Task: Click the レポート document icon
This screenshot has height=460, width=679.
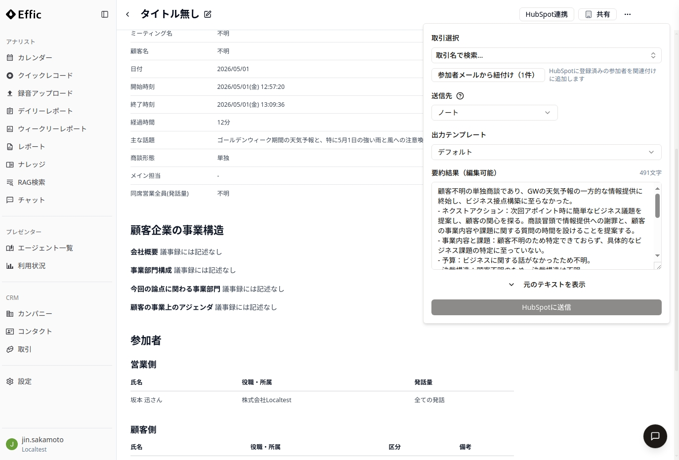Action: click(x=10, y=147)
